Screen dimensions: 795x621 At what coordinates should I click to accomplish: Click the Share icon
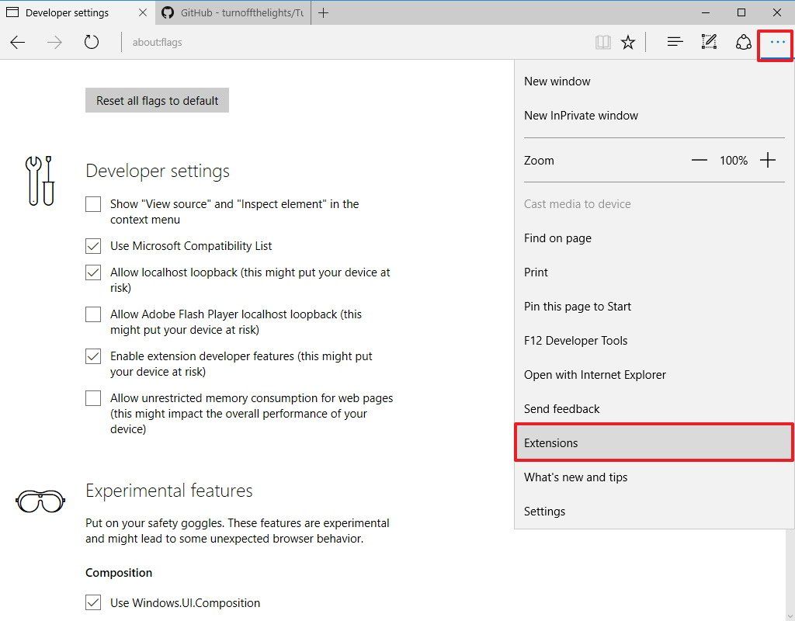[x=743, y=42]
